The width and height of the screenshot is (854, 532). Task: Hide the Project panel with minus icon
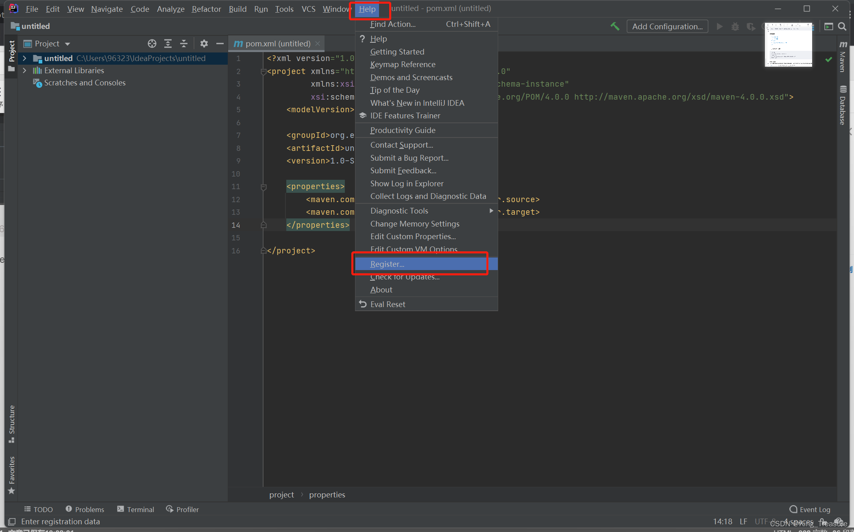(x=220, y=44)
